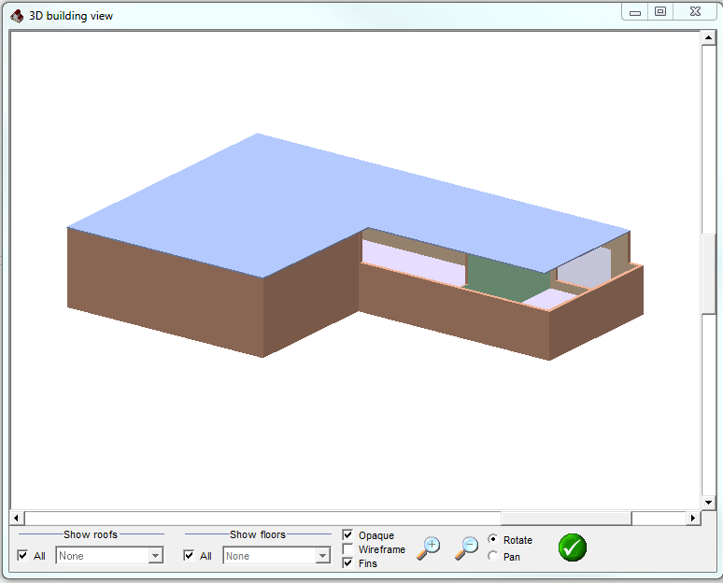723x583 pixels.
Task: Select the Rotate radio button
Action: tap(493, 539)
